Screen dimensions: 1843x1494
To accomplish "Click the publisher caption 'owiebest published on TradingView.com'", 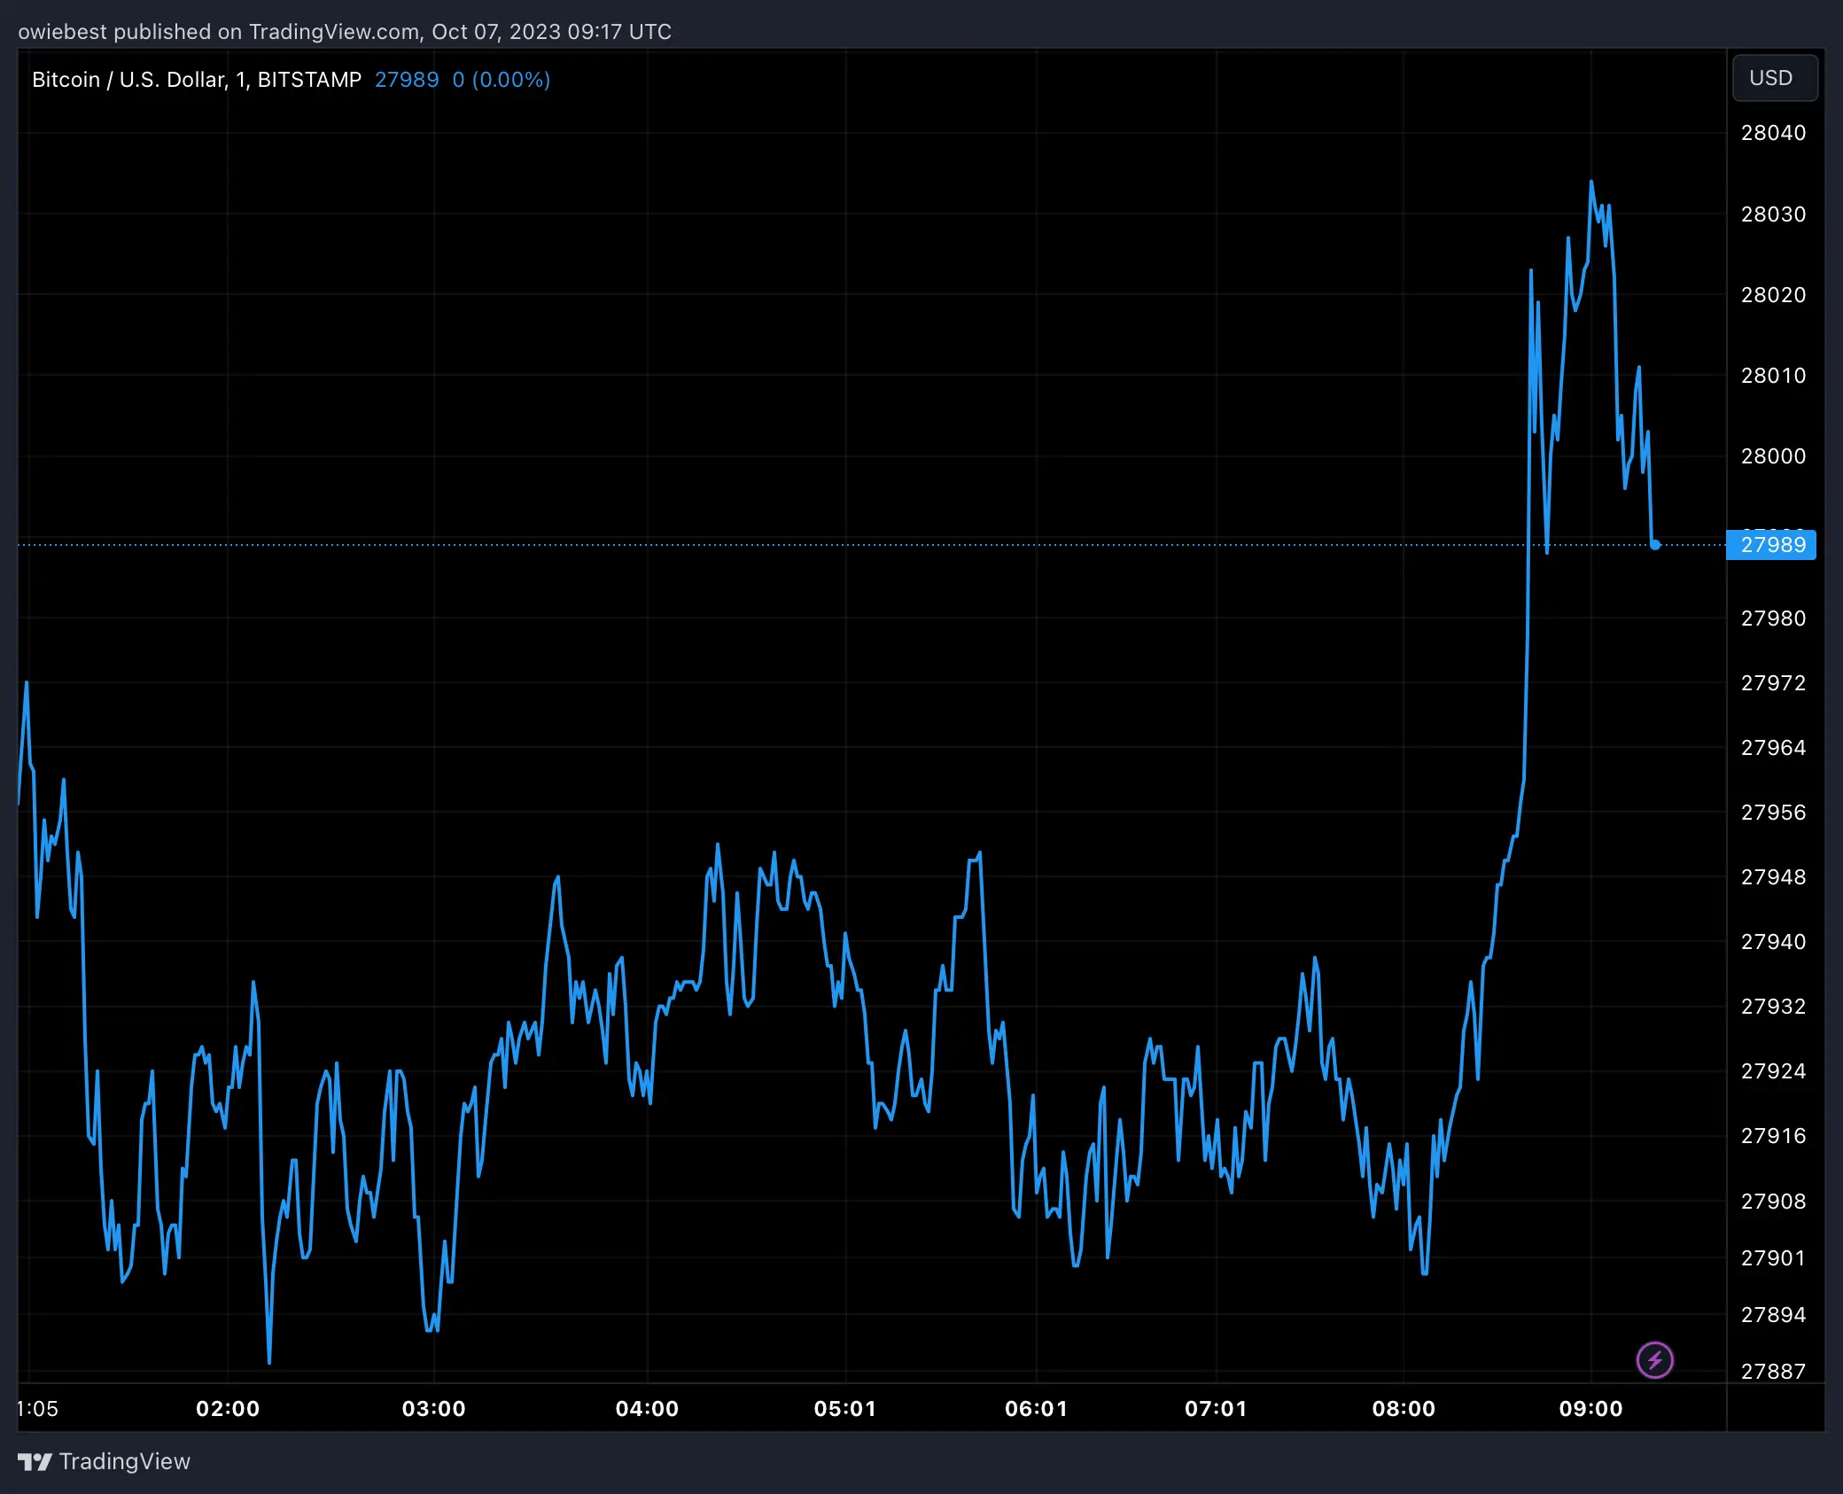I will click(x=219, y=32).
